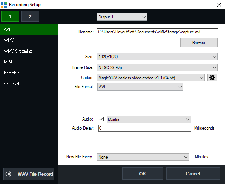Open the Codec MagicYUV dropdown
Image resolution: width=225 pixels, height=184 pixels.
[x=151, y=78]
